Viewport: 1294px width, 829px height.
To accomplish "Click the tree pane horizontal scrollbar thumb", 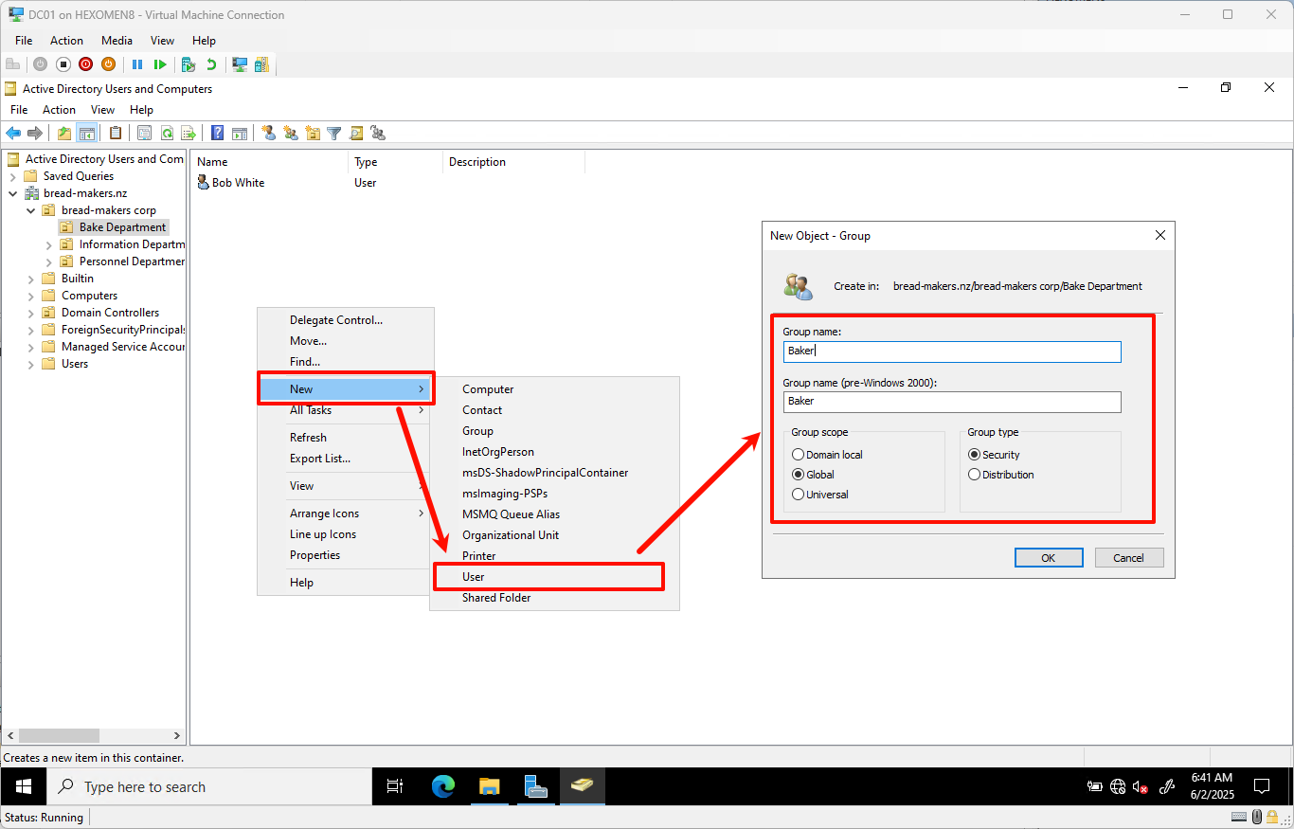I will (x=59, y=735).
